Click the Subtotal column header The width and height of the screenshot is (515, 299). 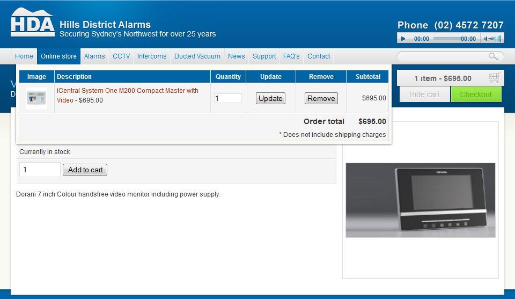coord(368,77)
